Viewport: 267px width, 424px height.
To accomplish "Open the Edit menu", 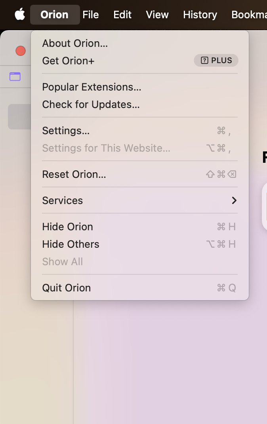I will click(122, 15).
